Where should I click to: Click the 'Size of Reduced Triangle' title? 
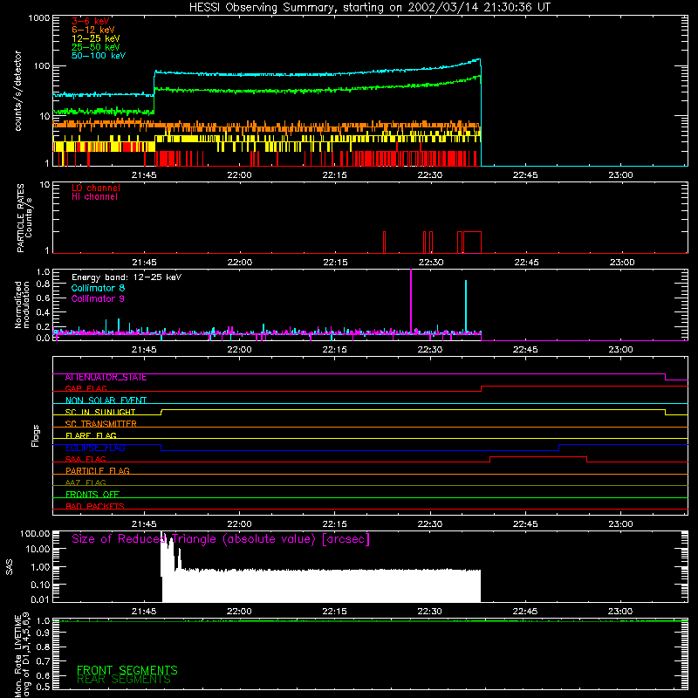click(221, 539)
